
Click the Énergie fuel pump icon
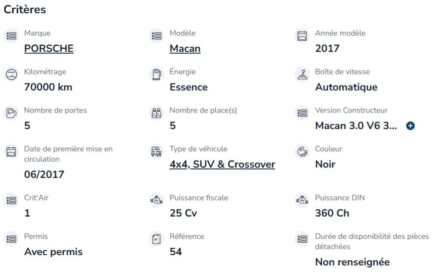(157, 74)
